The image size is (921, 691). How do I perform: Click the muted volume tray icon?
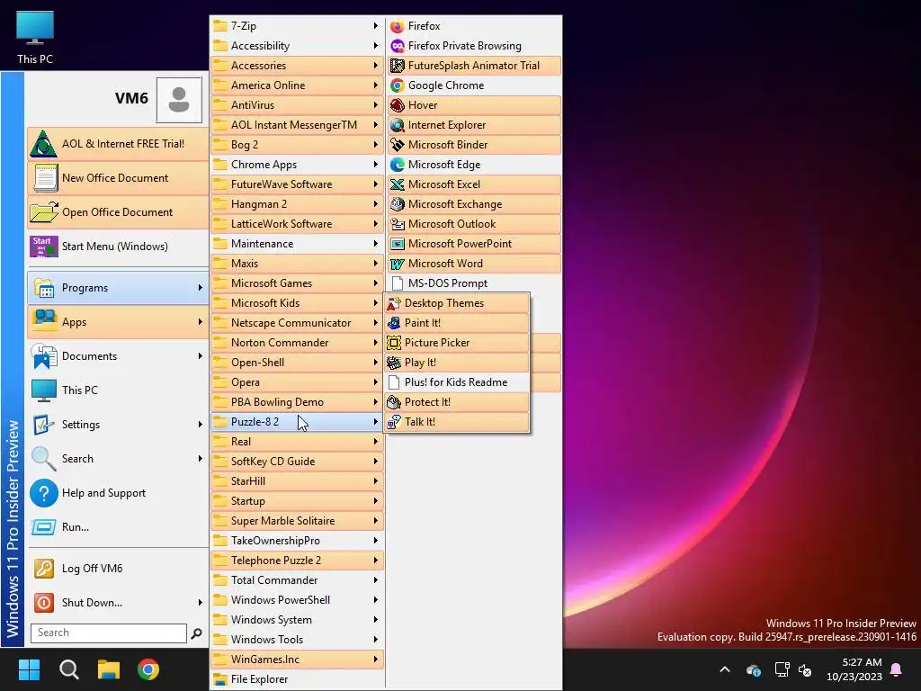(x=806, y=669)
